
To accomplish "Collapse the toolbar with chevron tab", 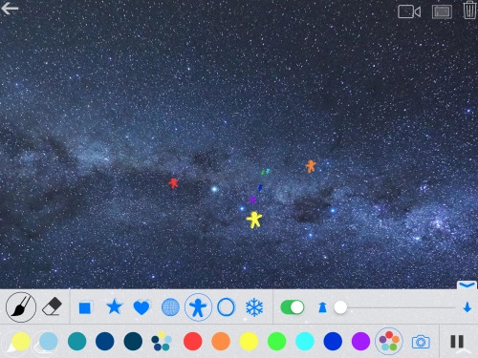I will pos(467,285).
